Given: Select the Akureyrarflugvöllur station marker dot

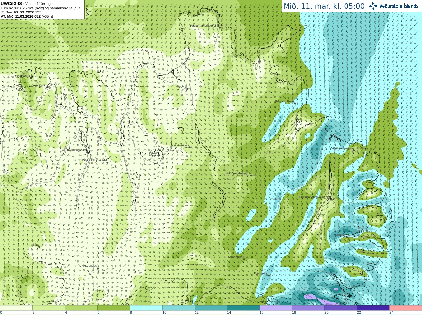Looking at the screenshot, I should tap(87, 152).
